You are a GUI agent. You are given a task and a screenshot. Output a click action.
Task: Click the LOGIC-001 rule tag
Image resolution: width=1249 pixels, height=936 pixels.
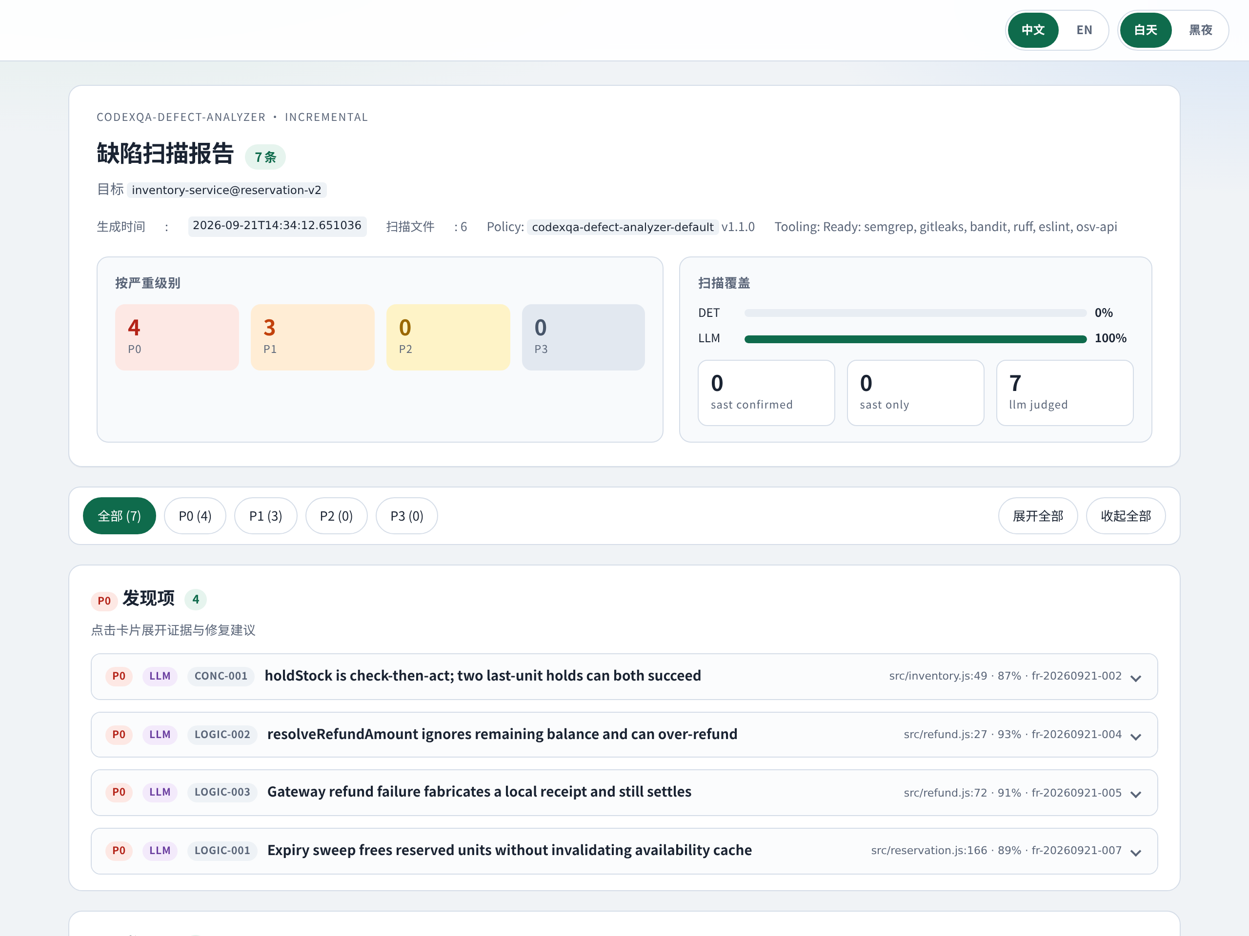tap(222, 851)
